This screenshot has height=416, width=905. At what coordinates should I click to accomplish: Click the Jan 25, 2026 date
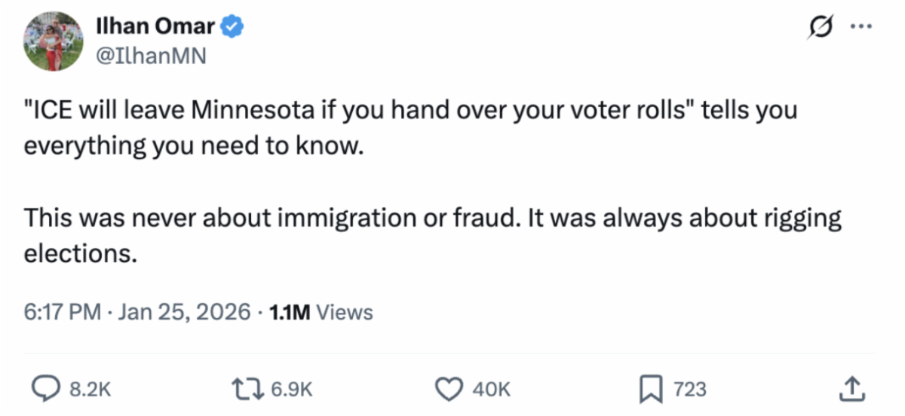tap(184, 311)
